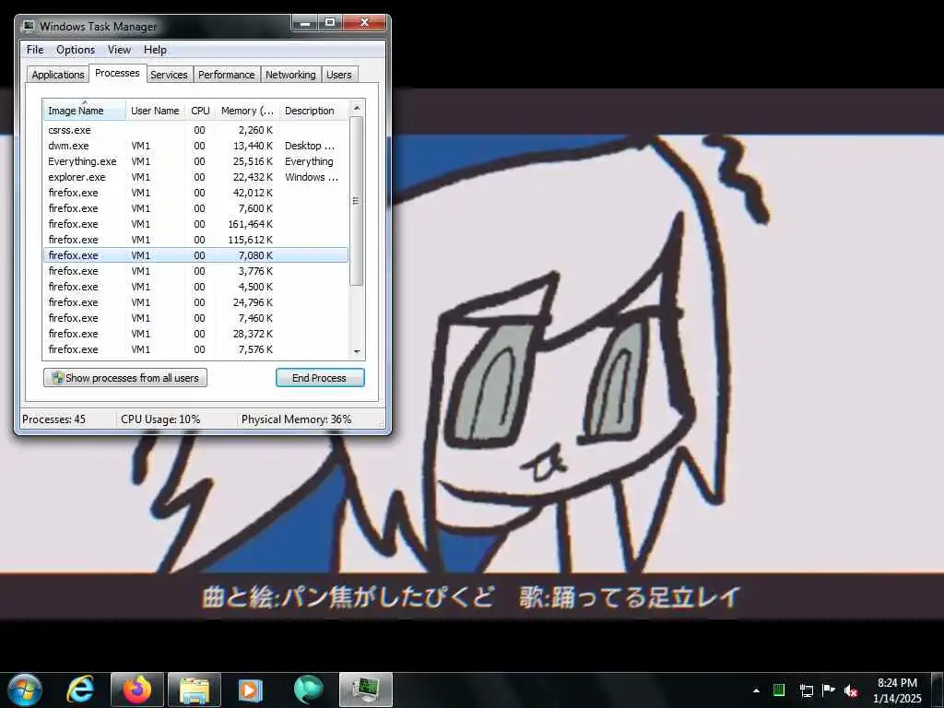This screenshot has width=944, height=708.
Task: Select highlighted firefox.exe using 7,080 K
Action: (195, 255)
